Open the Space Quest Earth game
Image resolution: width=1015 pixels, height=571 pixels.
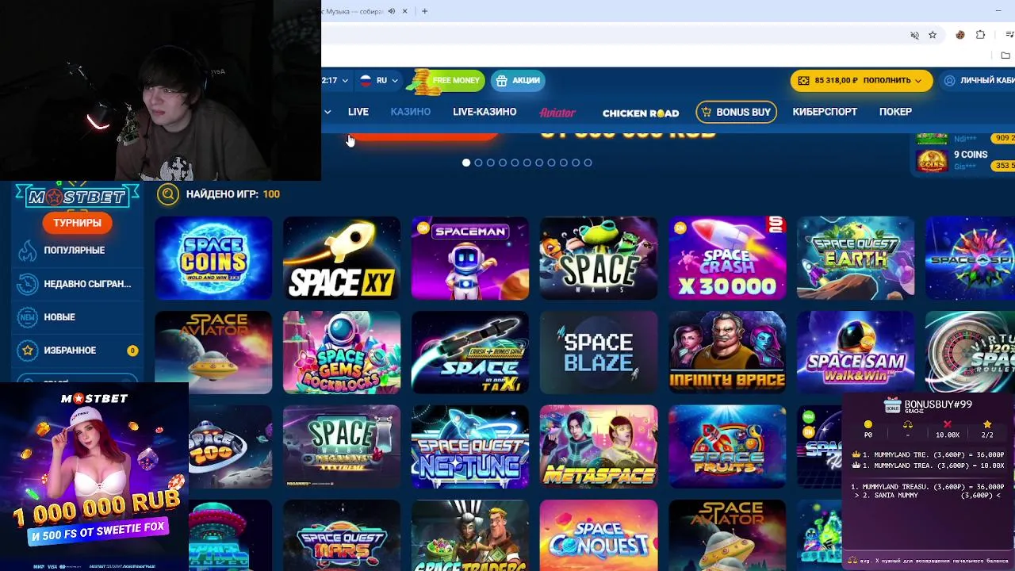point(856,259)
